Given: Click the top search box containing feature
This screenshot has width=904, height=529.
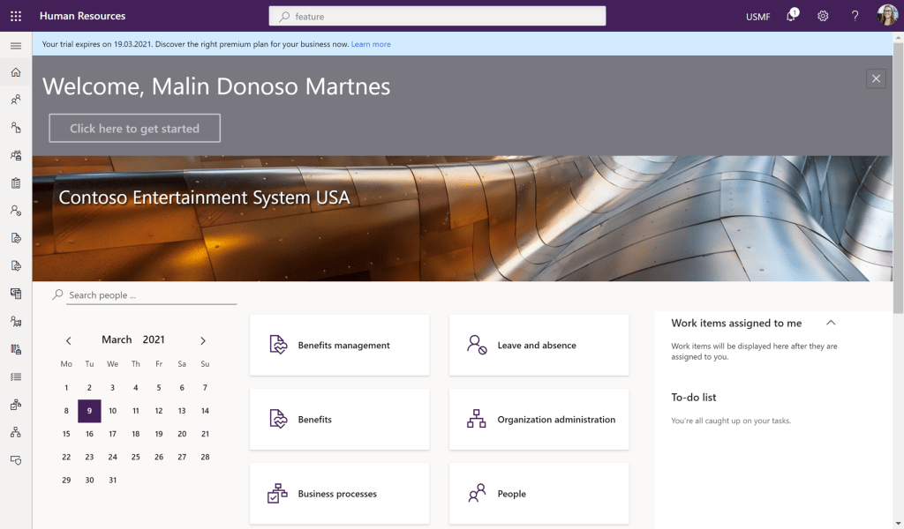Looking at the screenshot, I should click(437, 16).
